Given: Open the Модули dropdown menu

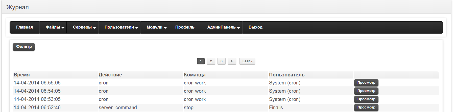Looking at the screenshot, I should 156,27.
